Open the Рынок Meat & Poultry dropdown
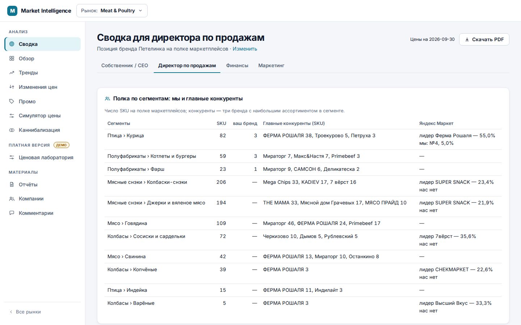The height and width of the screenshot is (325, 521). pyautogui.click(x=112, y=11)
